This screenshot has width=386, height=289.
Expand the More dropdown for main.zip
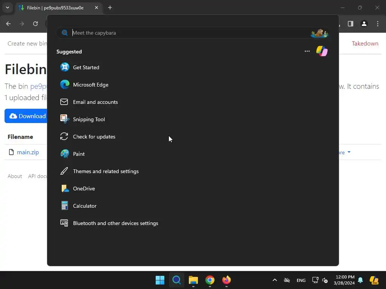point(345,152)
